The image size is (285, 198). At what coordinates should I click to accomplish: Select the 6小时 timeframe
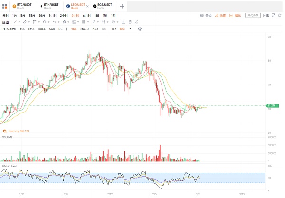pos(87,16)
